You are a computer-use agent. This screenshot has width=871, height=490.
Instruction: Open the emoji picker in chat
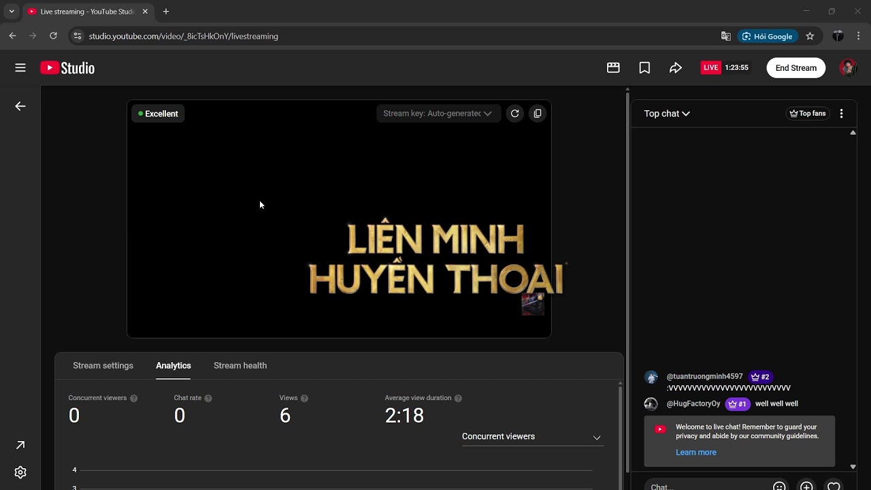(x=779, y=487)
